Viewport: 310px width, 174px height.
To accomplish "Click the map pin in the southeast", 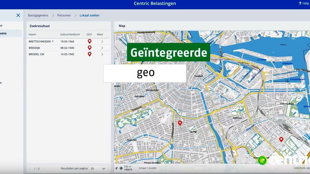I will [x=281, y=139].
